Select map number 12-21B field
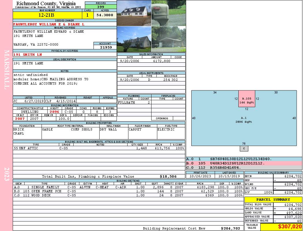303x231 pixels. point(46,15)
